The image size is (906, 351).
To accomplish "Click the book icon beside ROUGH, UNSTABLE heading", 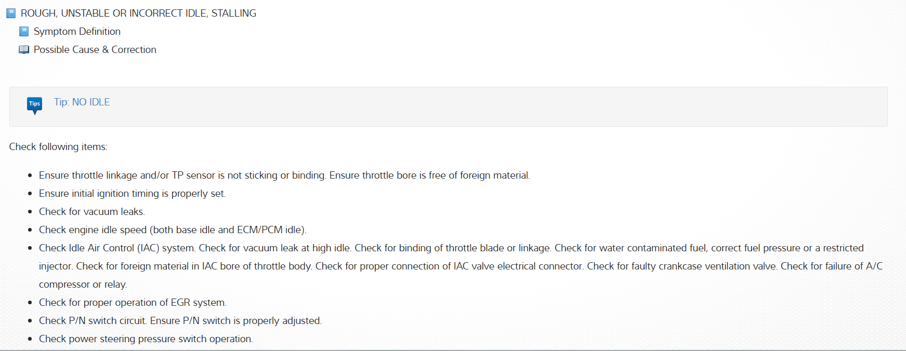I will coord(11,13).
